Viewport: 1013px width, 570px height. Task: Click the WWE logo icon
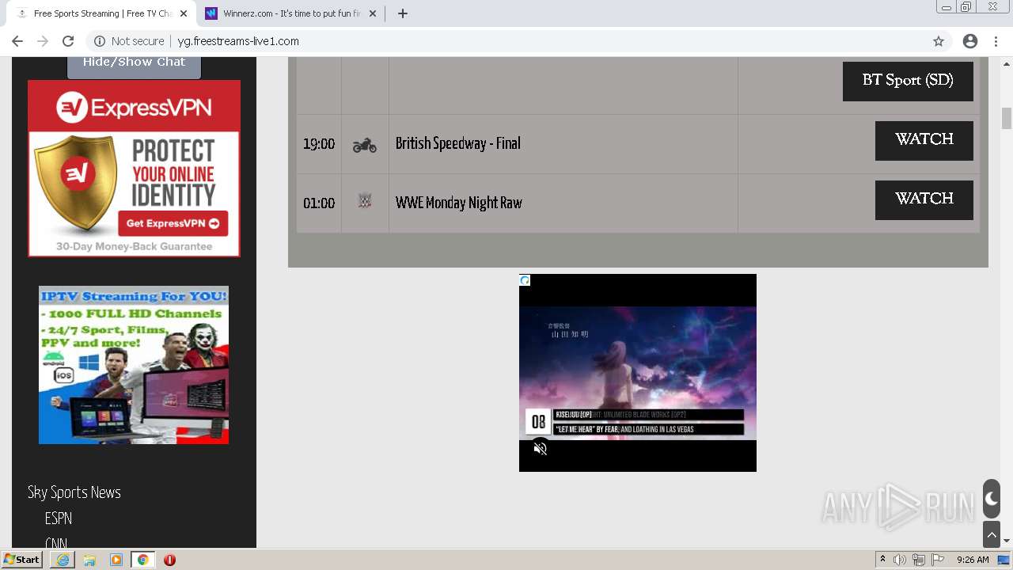tap(365, 201)
